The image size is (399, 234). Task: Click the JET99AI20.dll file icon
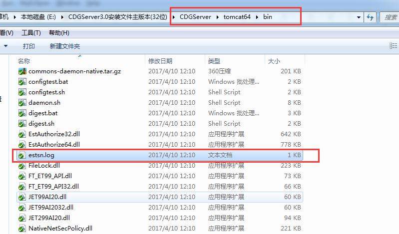point(22,197)
